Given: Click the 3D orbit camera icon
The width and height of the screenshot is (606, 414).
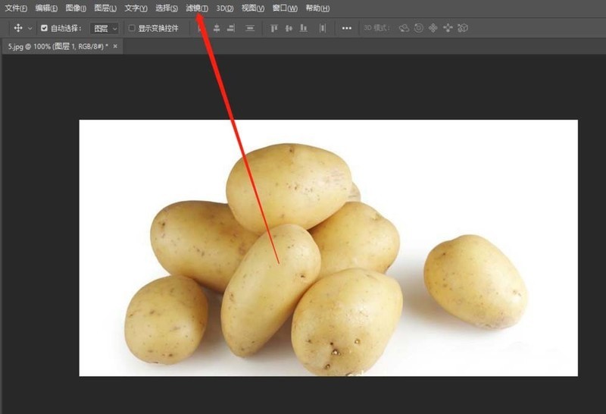Looking at the screenshot, I should [404, 28].
